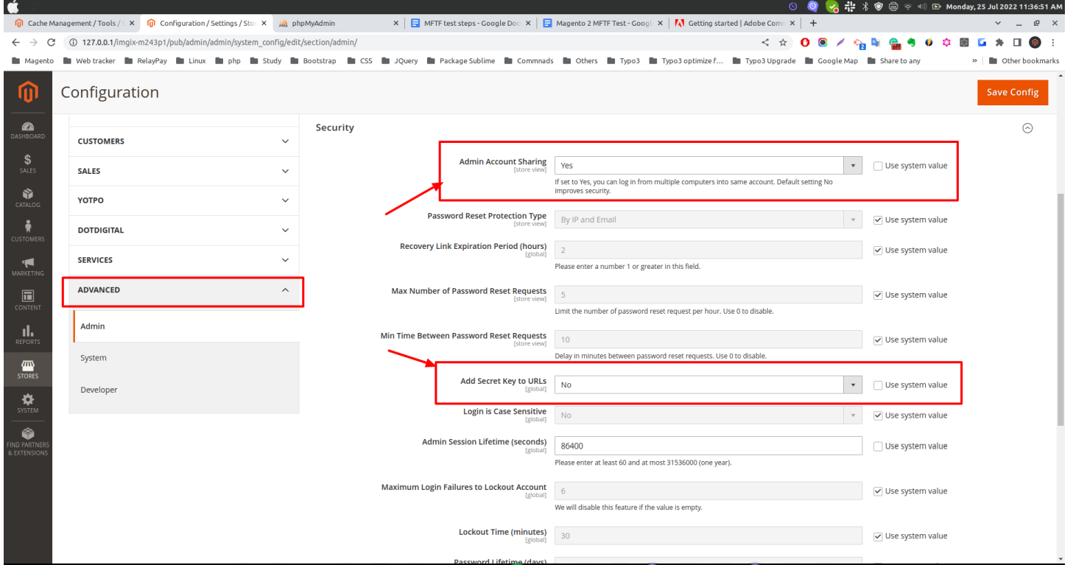
Task: Open the Magento bookmarks folder
Action: click(33, 60)
